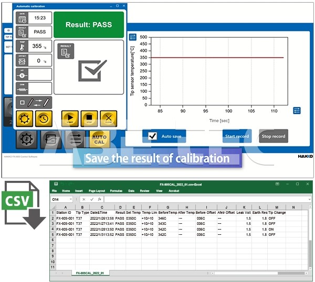This screenshot has height=282, width=315.
Task: Click cell '2022/1/2813:50' date
Action: pos(102,229)
